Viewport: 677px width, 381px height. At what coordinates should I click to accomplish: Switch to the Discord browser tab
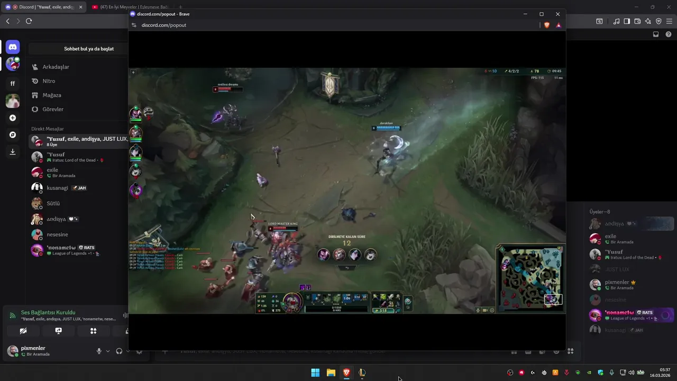tap(43, 7)
